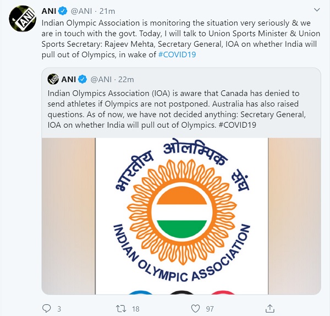Click the ANI name in quoted tweet

(69, 79)
